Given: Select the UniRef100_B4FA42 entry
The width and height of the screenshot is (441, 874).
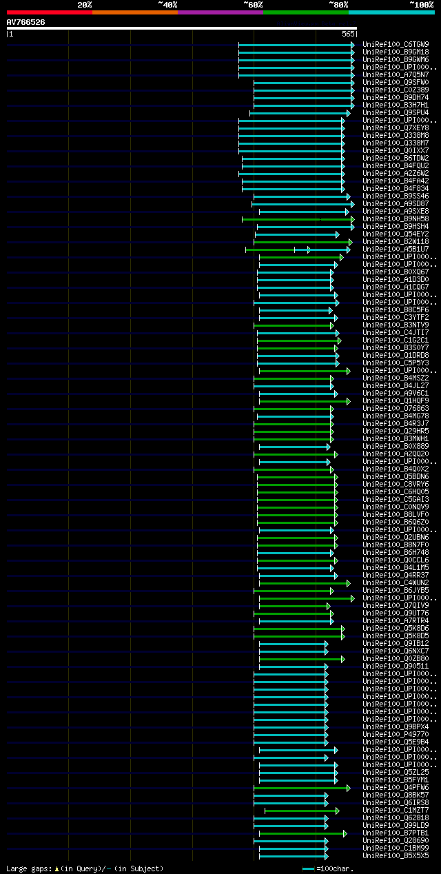Looking at the screenshot, I should pyautogui.click(x=396, y=181).
